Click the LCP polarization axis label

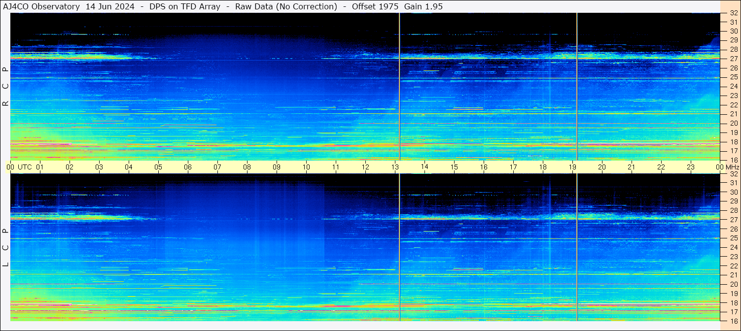(x=5, y=248)
